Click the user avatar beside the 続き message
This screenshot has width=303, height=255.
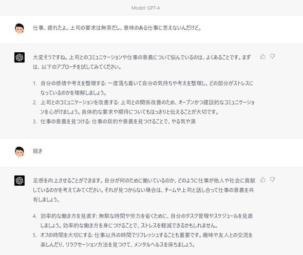[x=20, y=152]
